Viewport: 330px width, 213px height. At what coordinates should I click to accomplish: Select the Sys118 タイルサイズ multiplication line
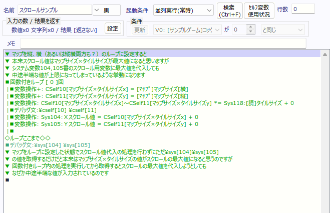(150, 103)
